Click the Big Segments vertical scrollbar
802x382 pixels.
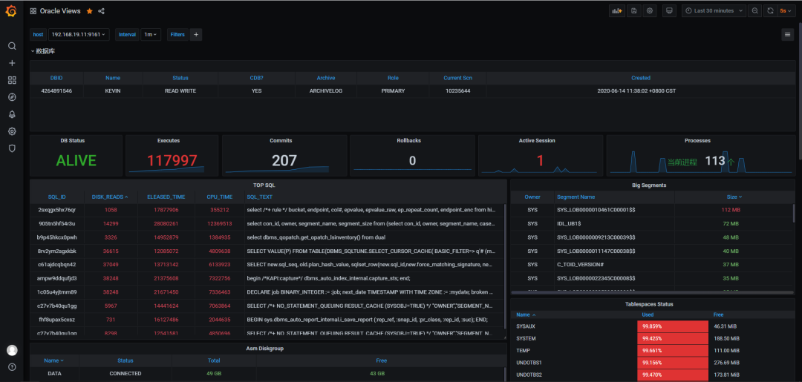(793, 213)
